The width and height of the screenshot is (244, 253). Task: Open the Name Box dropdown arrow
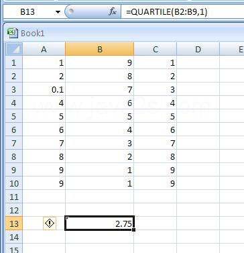[x=58, y=12]
